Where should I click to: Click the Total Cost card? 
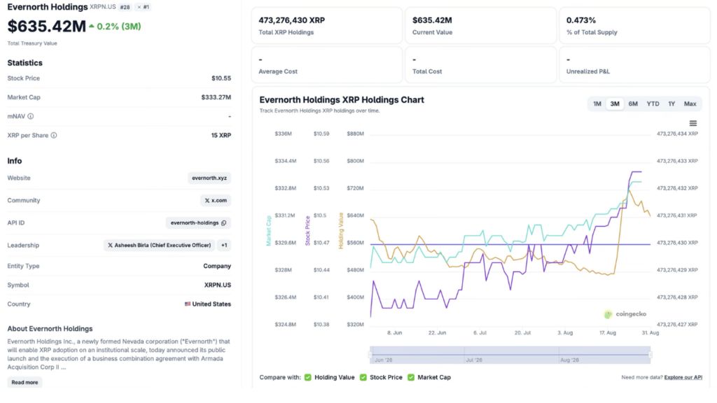coord(480,65)
